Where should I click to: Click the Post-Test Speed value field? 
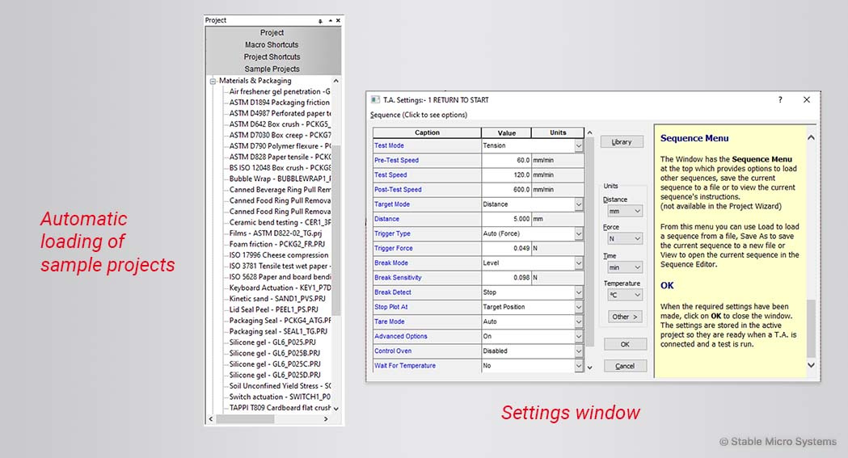(506, 190)
